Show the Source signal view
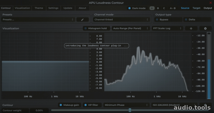This screenshot has height=113, width=214. coord(185,8)
